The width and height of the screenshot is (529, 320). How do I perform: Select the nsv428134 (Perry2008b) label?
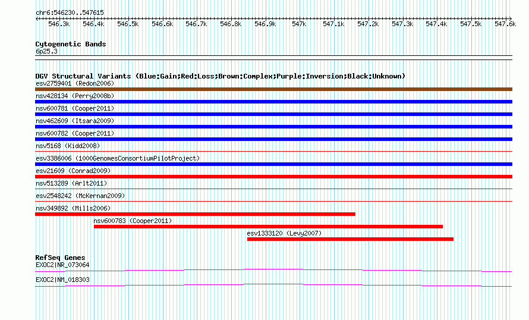pos(75,96)
